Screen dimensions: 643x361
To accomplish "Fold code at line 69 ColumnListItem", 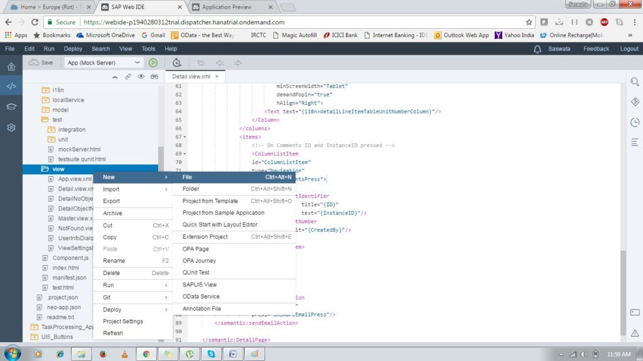I will pos(185,154).
